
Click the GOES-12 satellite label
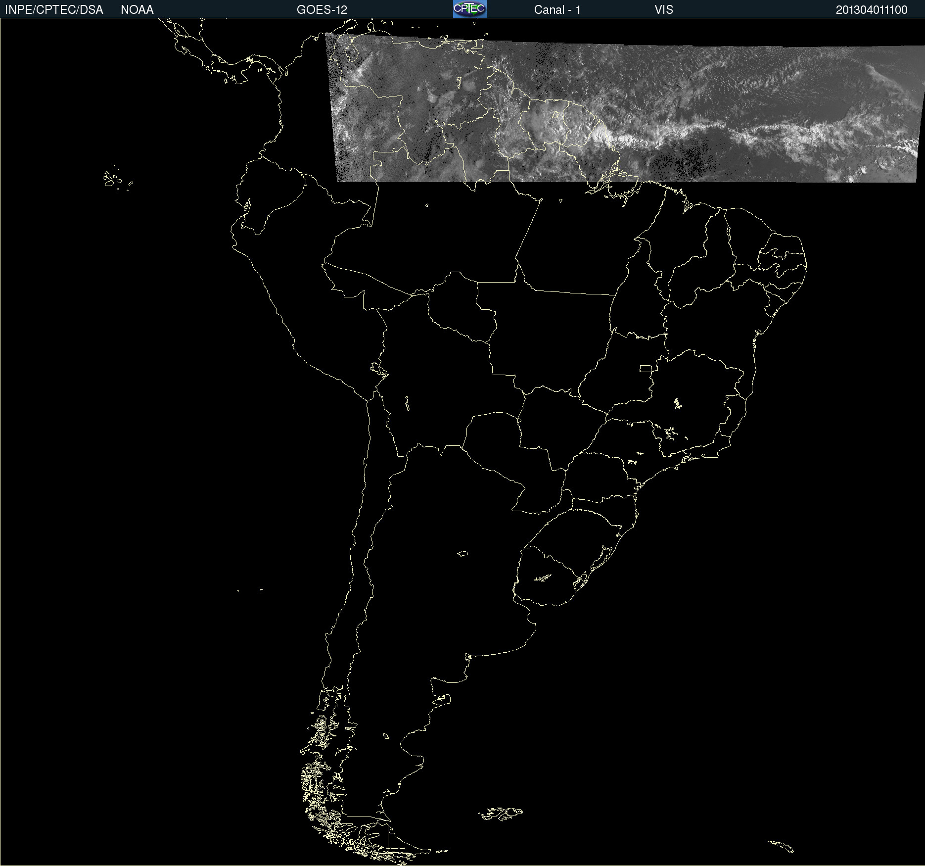pyautogui.click(x=322, y=10)
